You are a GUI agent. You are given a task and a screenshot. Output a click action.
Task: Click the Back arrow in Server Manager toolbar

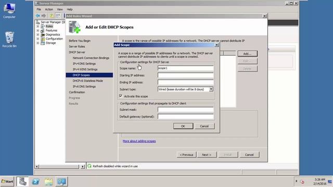[38, 16]
